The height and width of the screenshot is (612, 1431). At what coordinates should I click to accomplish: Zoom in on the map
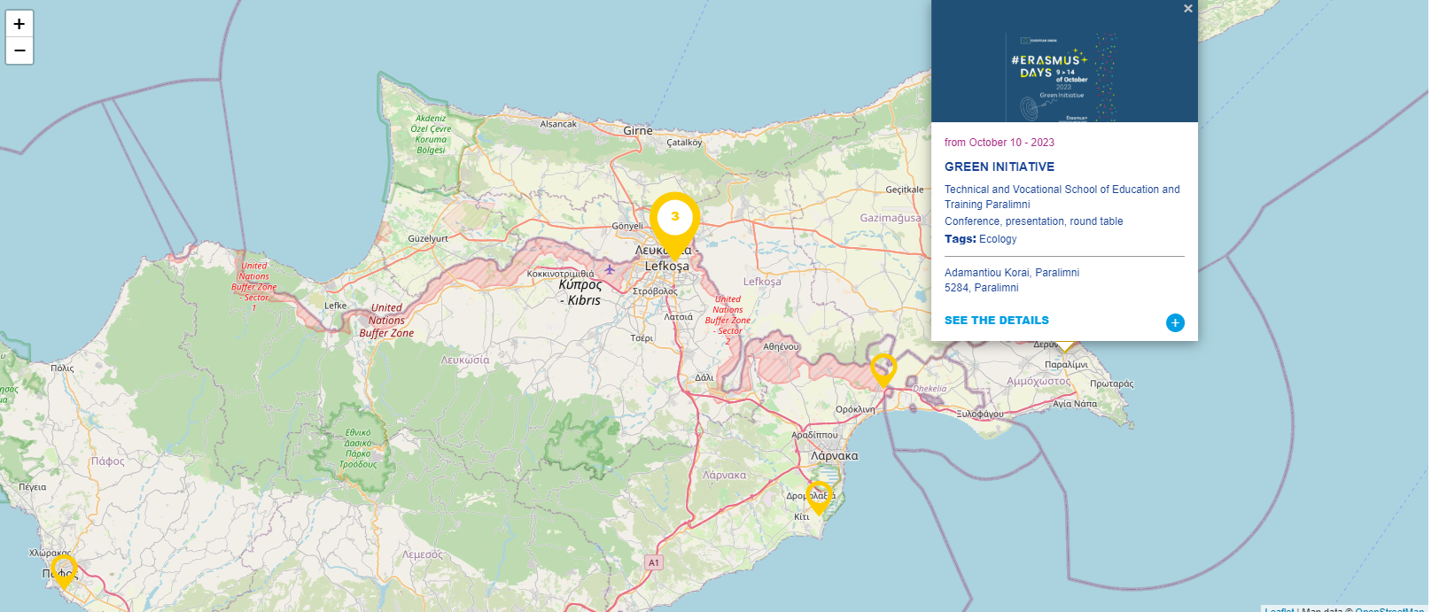click(x=19, y=24)
